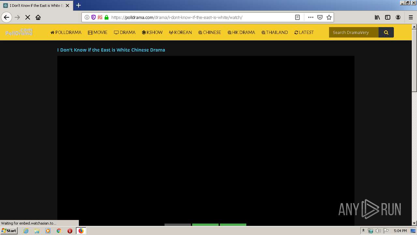Click the Search DramaVery input field
The image size is (417, 235).
point(354,32)
